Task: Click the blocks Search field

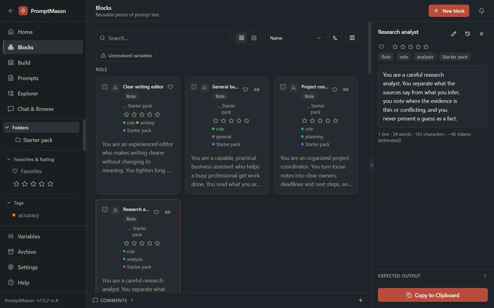Action: click(163, 38)
